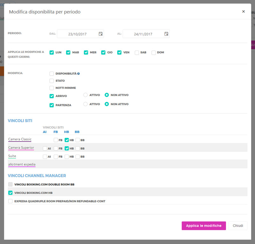Screen dimensions: 255x244
Task: Uncheck the LUN day checkbox
Action: point(52,52)
